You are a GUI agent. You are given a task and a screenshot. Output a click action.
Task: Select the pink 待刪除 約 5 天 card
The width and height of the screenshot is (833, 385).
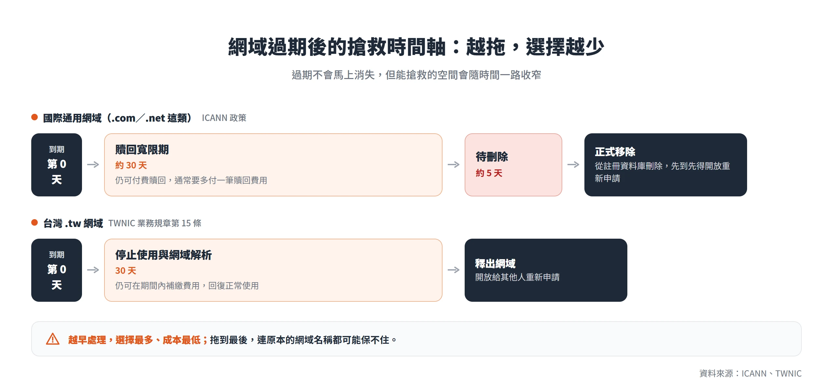(x=513, y=165)
